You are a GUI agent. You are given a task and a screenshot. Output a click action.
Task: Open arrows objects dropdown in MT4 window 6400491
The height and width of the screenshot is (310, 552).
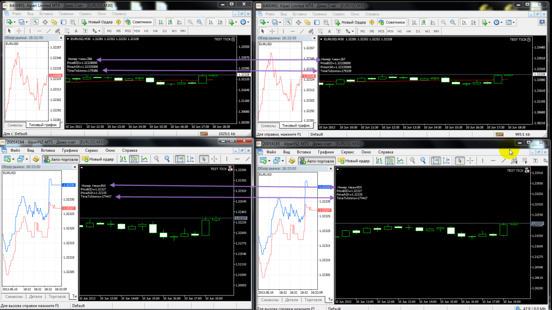pos(96,31)
